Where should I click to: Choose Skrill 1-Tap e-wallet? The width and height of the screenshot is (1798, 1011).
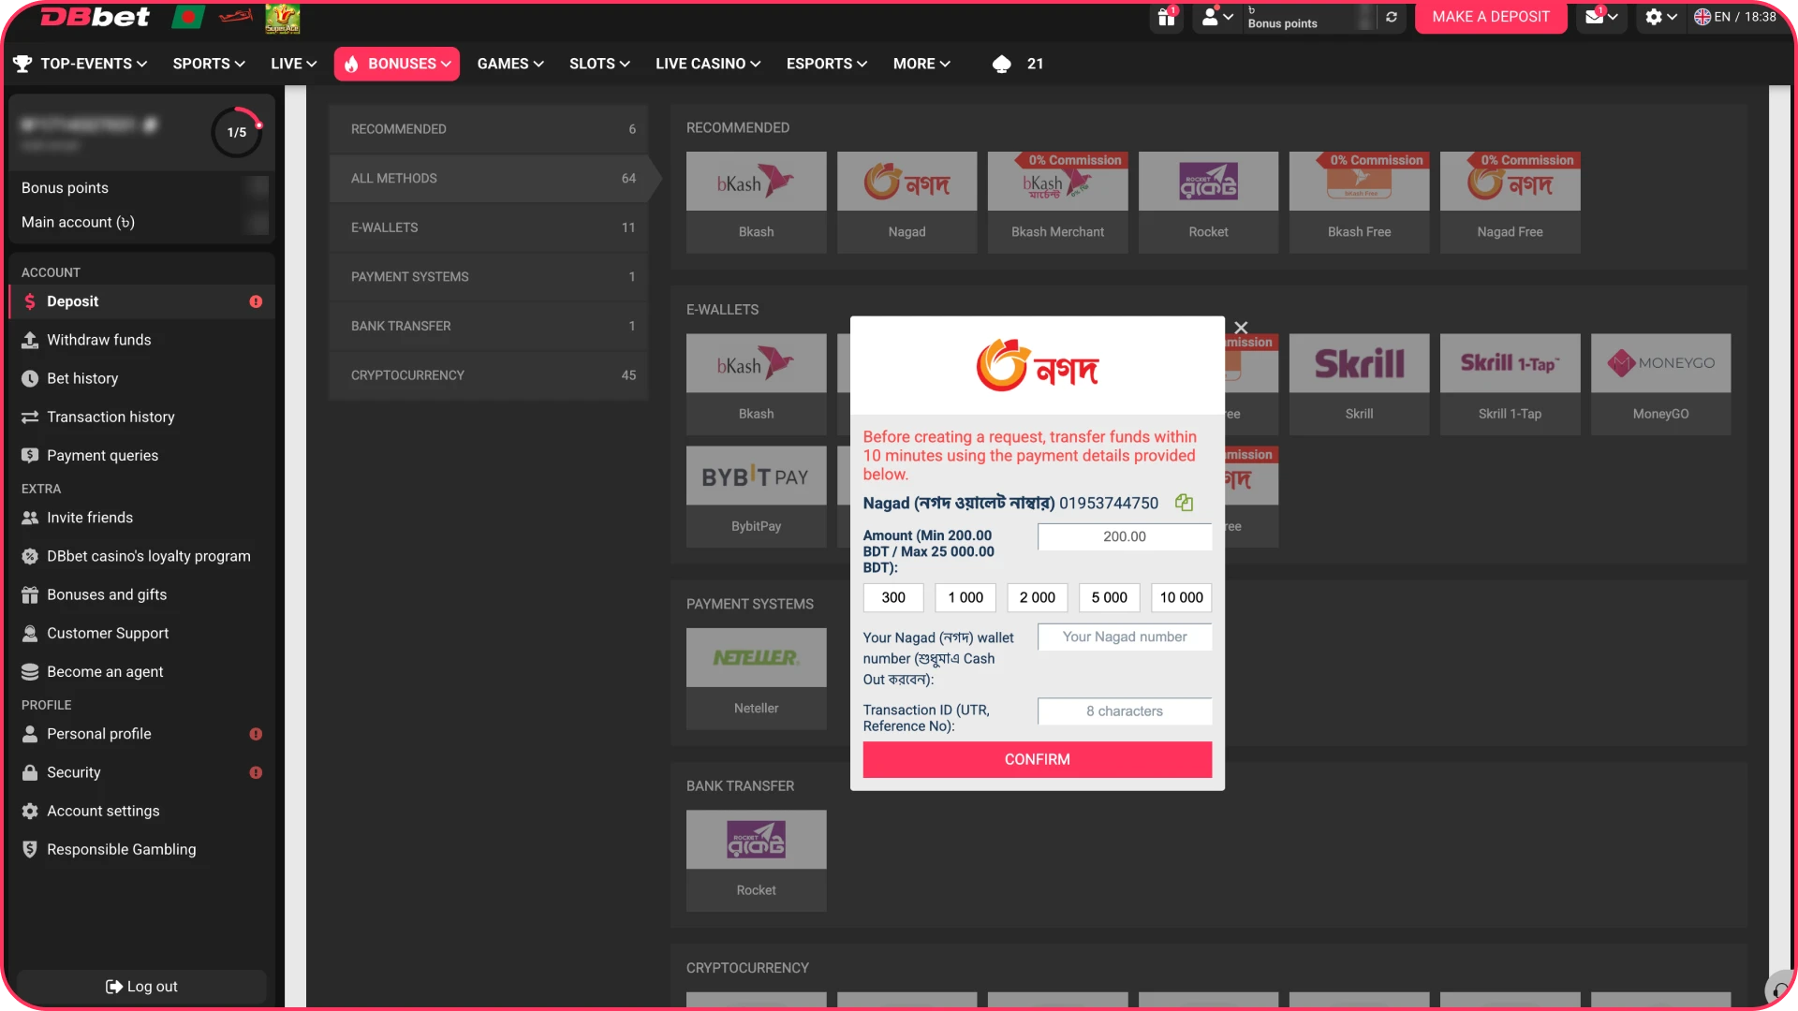coord(1510,384)
